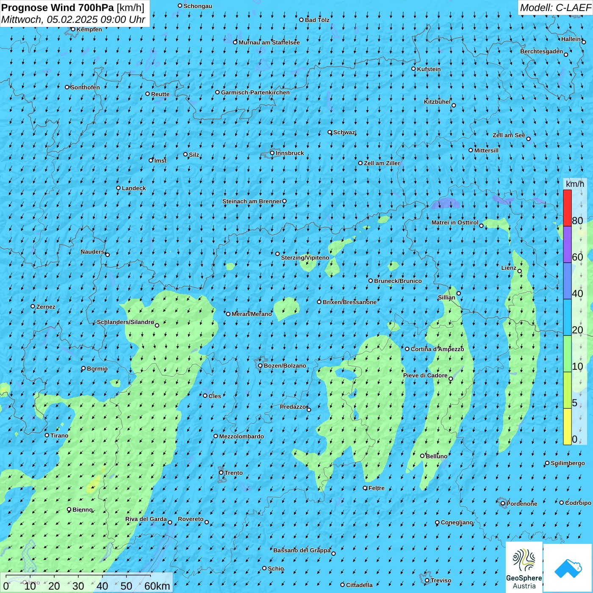Screen dimensions: 593x593
Task: Click the Schlanders/Silandro label
Action: click(125, 322)
